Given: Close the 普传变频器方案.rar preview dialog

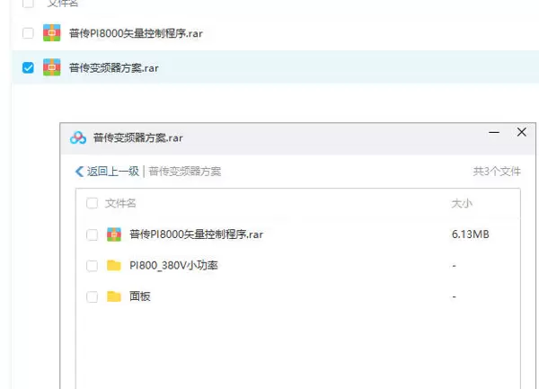Looking at the screenshot, I should (521, 132).
